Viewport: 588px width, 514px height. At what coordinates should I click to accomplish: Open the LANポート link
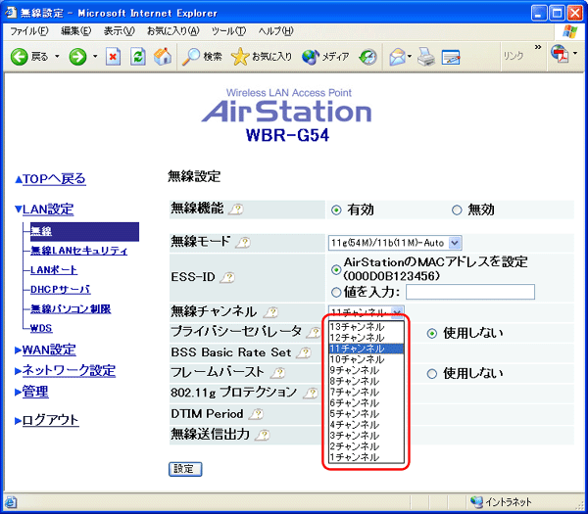click(54, 270)
